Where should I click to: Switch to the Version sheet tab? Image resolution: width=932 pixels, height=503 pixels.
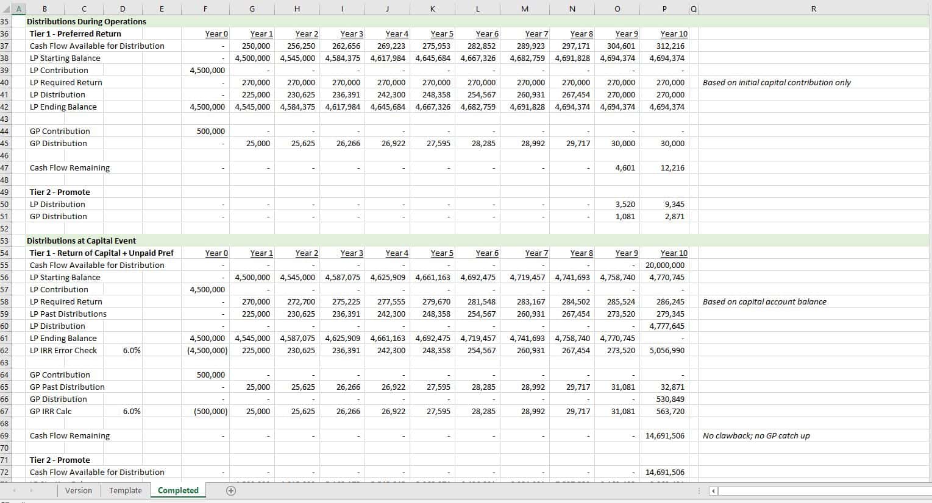tap(79, 491)
